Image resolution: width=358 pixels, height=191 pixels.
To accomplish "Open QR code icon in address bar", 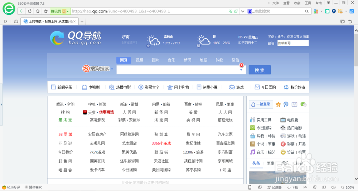I will click(230, 11).
